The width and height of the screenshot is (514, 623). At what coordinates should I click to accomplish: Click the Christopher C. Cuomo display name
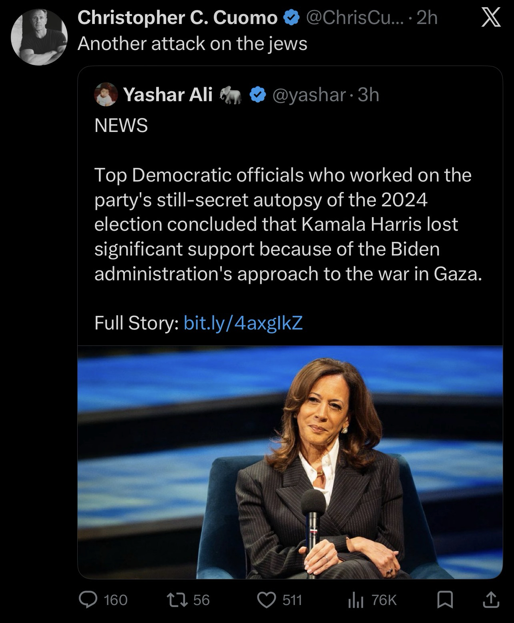coord(177,18)
